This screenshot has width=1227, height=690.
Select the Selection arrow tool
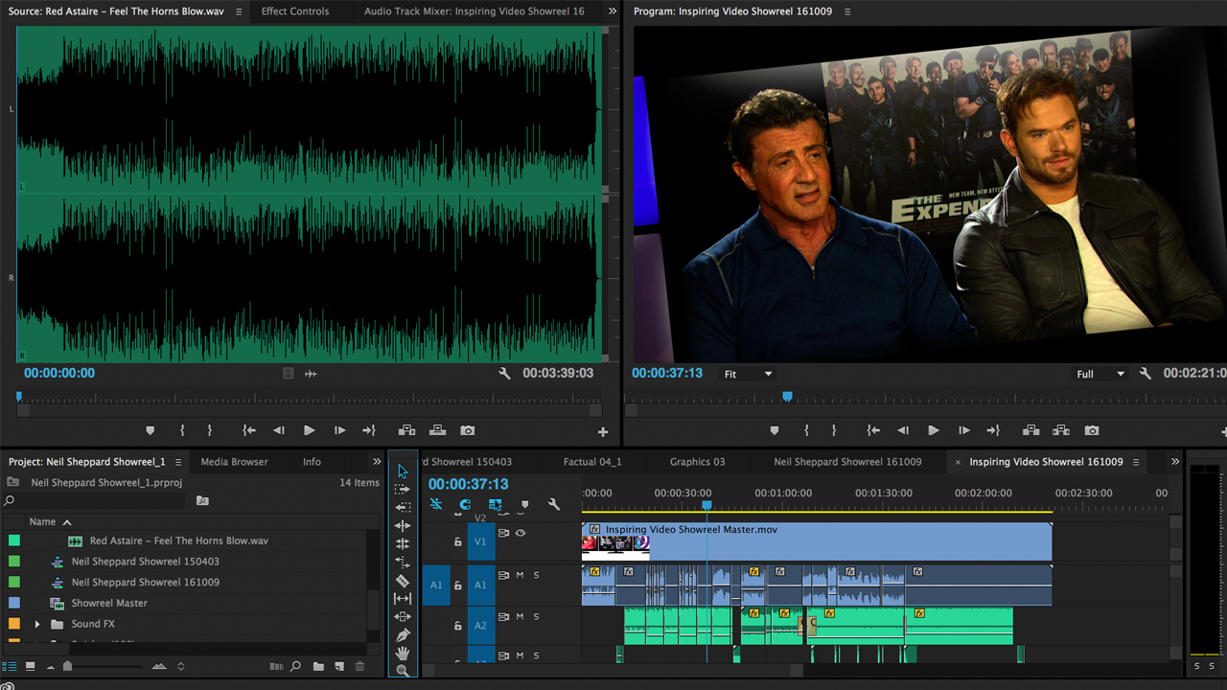(x=403, y=471)
